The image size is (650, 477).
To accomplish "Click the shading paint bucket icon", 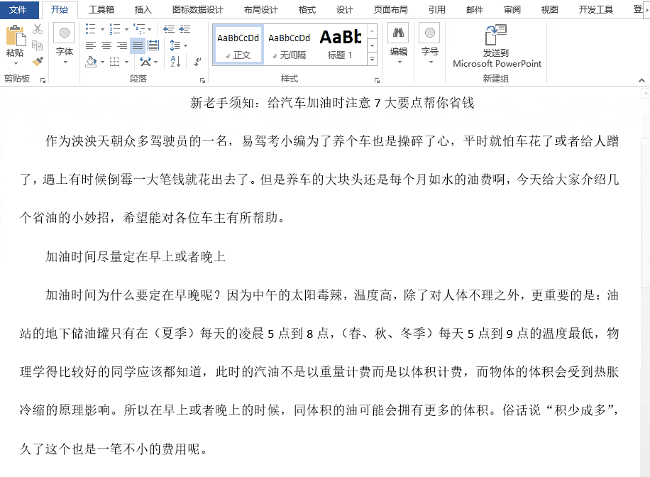I will [x=92, y=62].
